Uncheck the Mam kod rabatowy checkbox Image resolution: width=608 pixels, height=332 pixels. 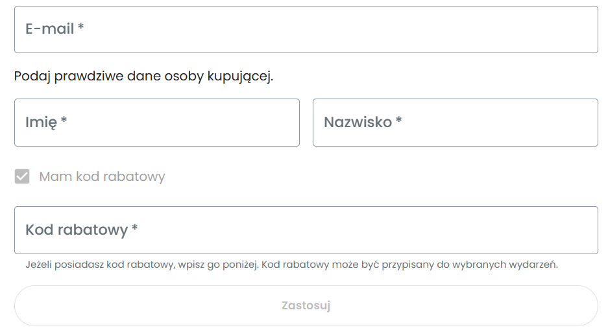pos(22,176)
